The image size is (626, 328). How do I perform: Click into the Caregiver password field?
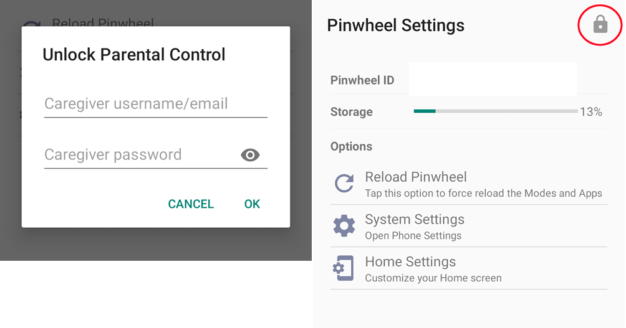(140, 155)
